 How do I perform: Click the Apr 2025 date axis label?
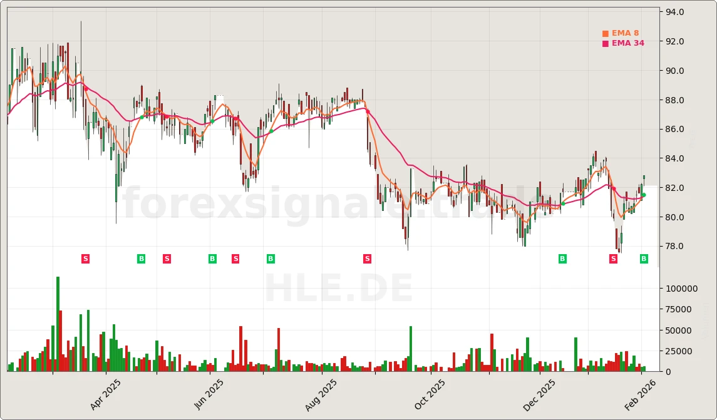pyautogui.click(x=106, y=395)
